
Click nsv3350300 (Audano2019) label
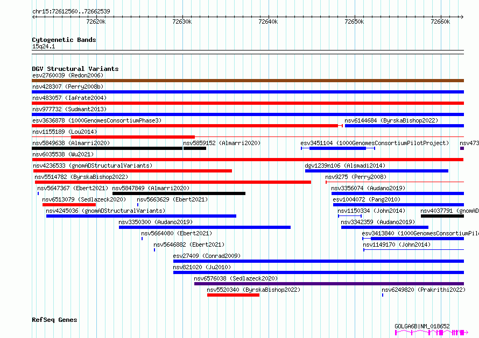point(156,222)
